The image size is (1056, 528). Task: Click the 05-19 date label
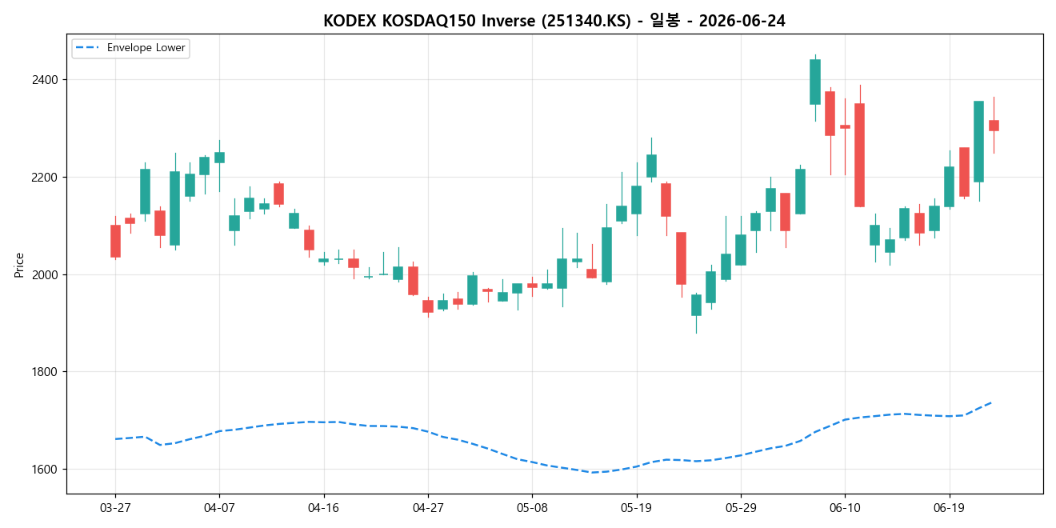[x=636, y=508]
